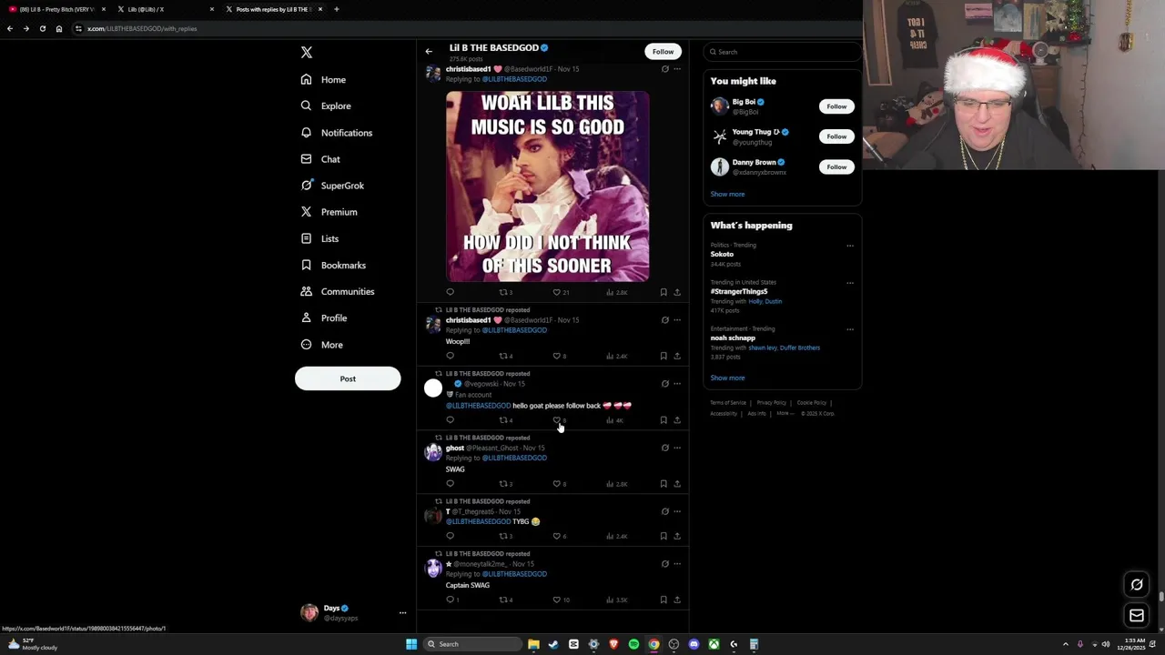Open options for #StrangerThings5 trend
1165x655 pixels.
click(x=850, y=283)
